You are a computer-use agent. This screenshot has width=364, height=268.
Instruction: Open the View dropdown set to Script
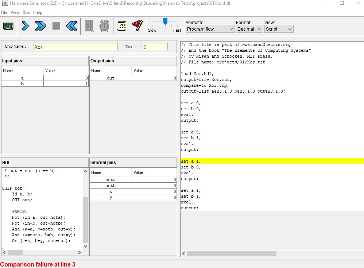[279, 29]
